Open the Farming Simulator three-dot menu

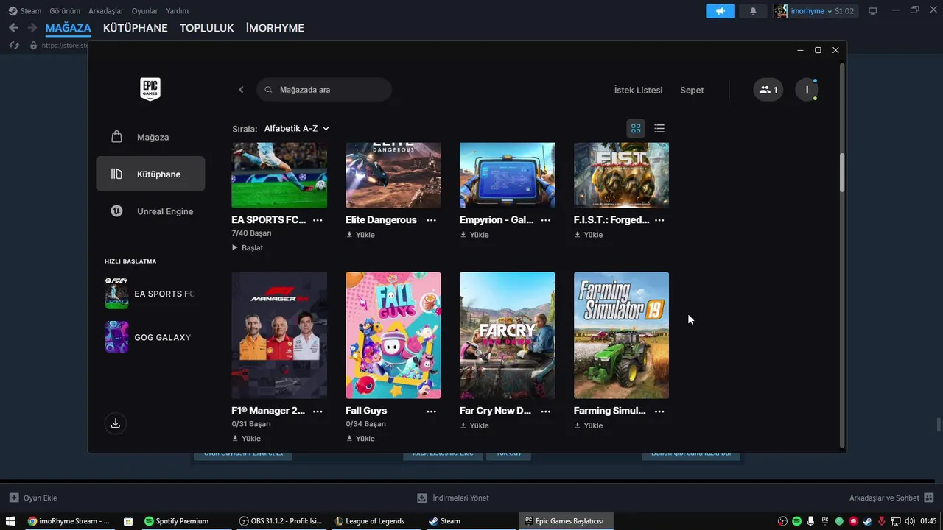[x=659, y=411]
